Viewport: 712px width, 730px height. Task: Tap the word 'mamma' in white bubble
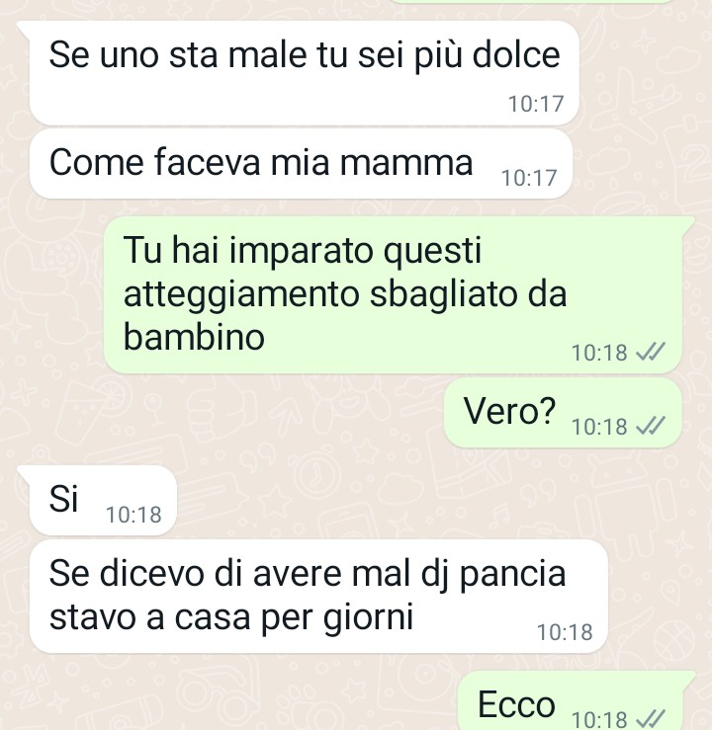[405, 163]
